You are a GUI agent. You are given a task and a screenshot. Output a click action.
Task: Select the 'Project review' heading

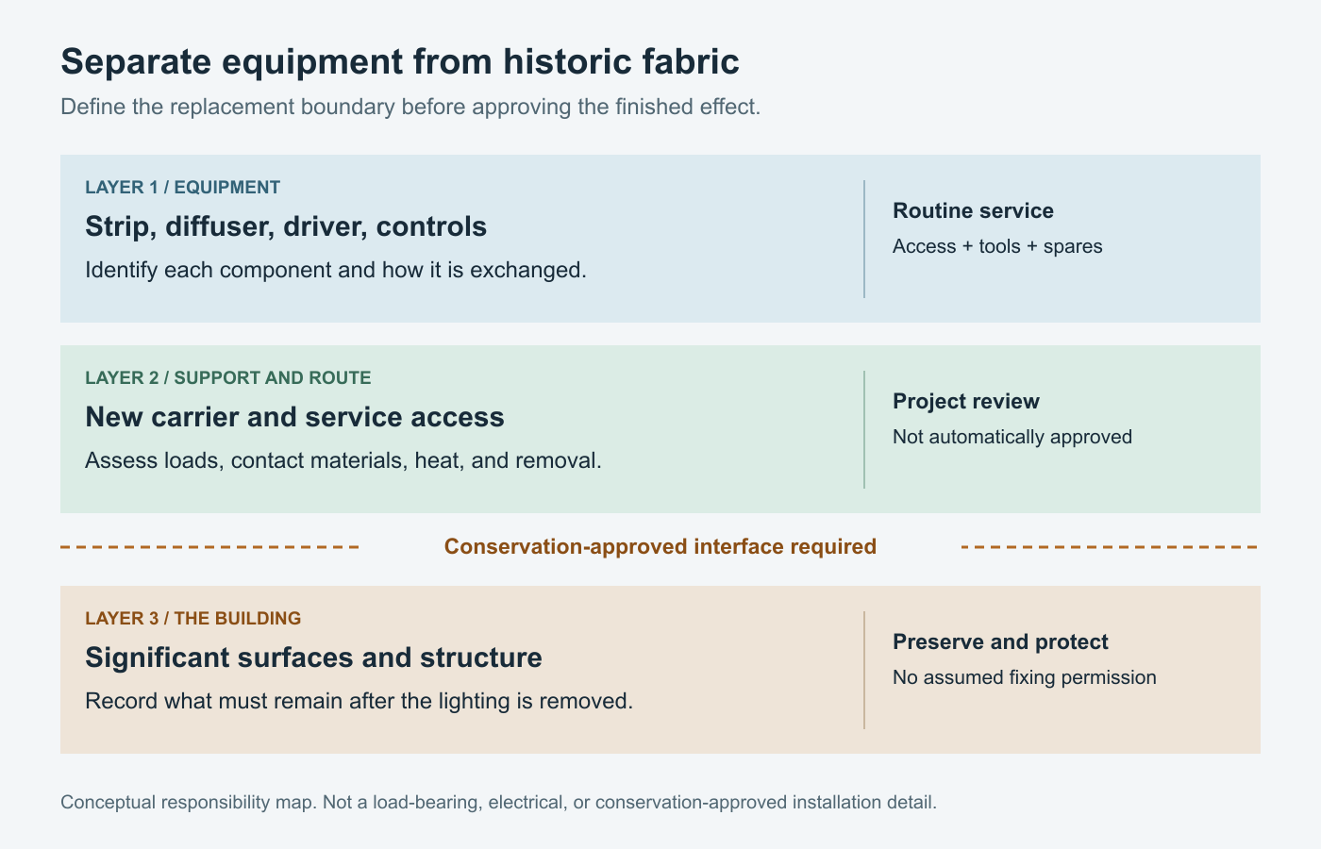click(966, 401)
